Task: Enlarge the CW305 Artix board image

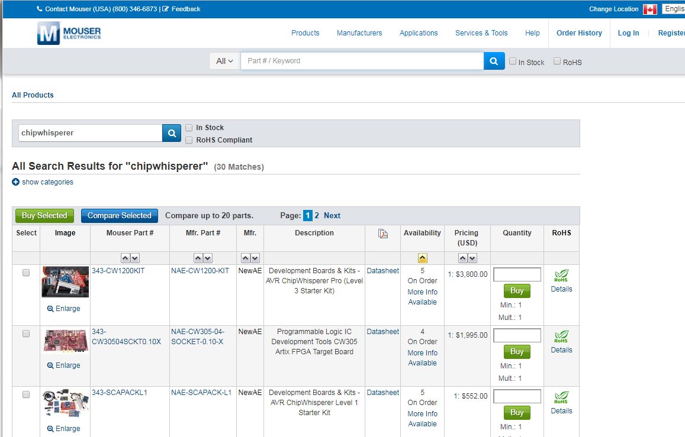Action: coord(64,365)
